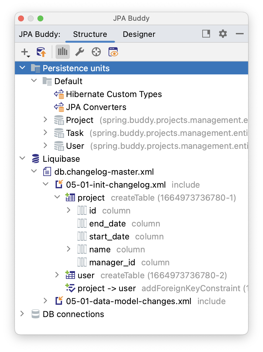Click the project createTable icon
Screen dimensions: 263x352
pyautogui.click(x=70, y=197)
